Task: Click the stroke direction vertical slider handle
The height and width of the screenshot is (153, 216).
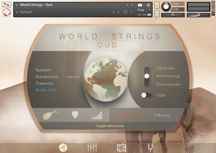Action: coord(147,76)
